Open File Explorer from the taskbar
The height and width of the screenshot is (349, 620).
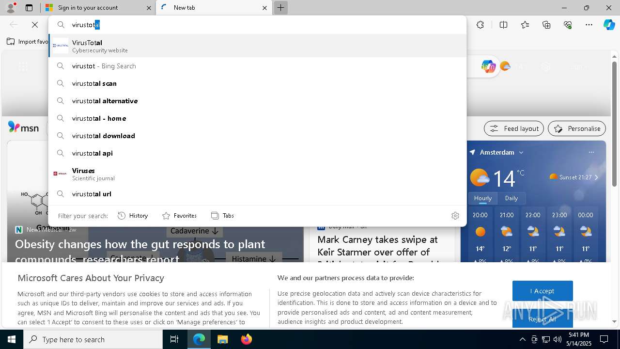[x=222, y=339]
